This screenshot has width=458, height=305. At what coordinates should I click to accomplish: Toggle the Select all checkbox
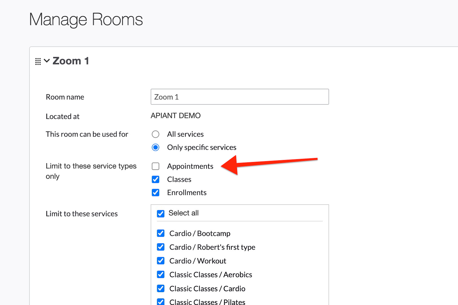coord(161,214)
